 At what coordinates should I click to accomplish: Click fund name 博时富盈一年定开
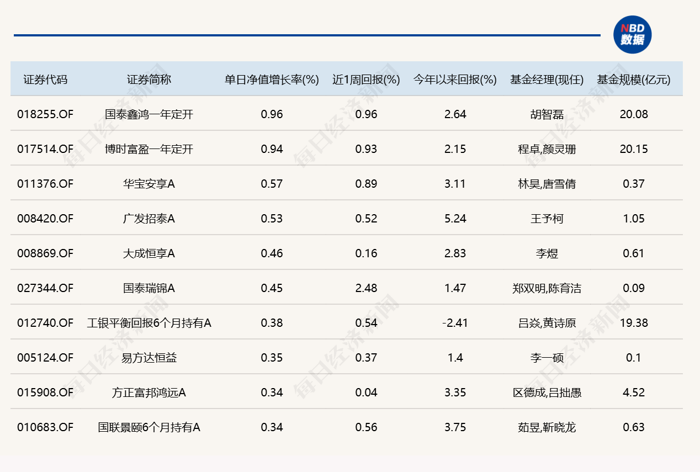point(149,149)
